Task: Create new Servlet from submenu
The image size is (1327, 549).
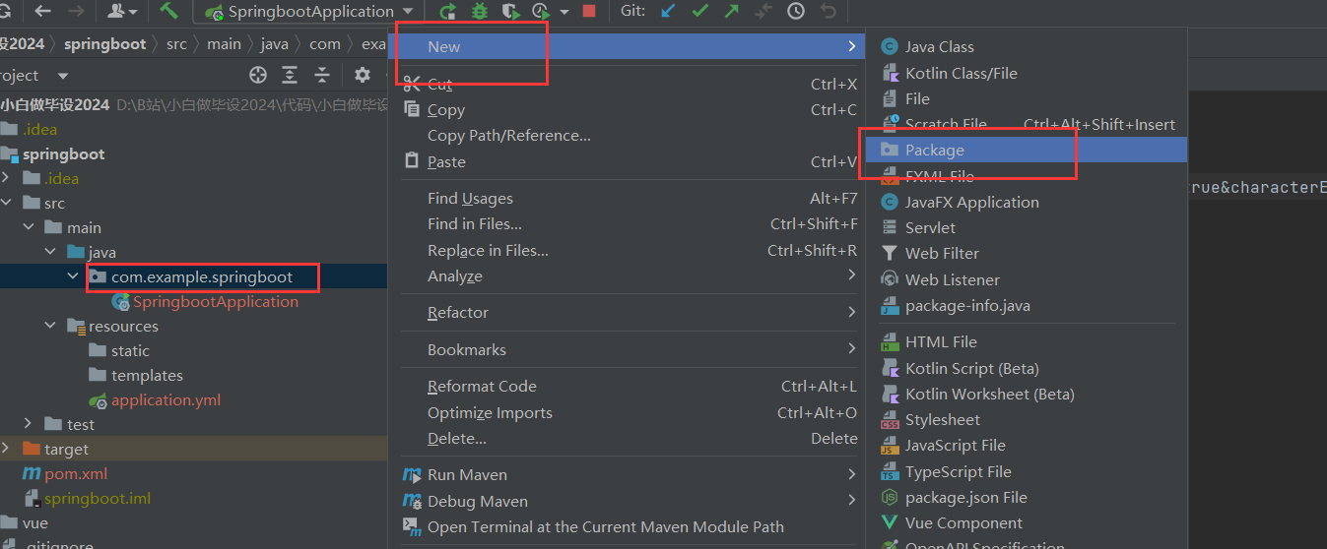Action: [x=1027, y=227]
